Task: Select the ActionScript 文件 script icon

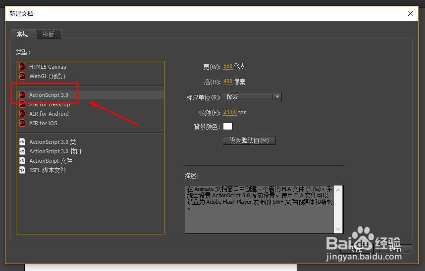Action: click(x=22, y=161)
